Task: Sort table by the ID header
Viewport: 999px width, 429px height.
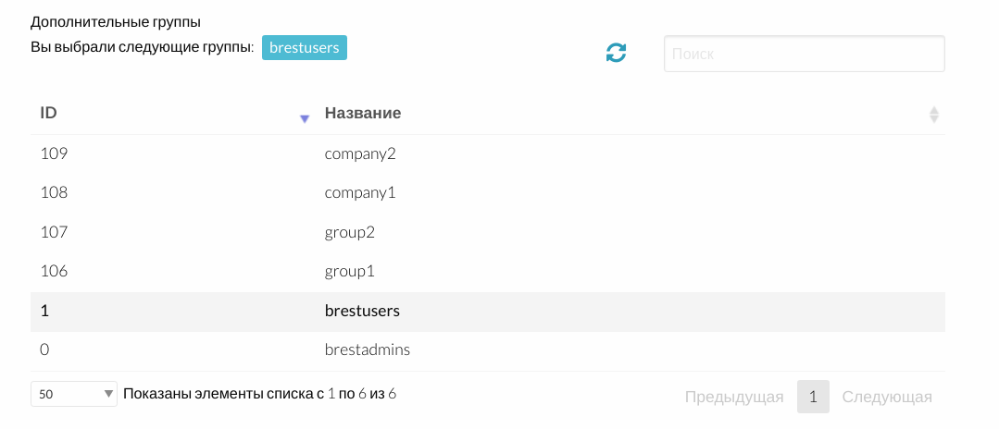Action: click(x=49, y=114)
